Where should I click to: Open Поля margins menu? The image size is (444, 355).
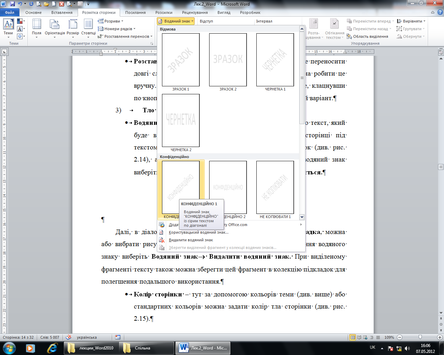pyautogui.click(x=36, y=28)
